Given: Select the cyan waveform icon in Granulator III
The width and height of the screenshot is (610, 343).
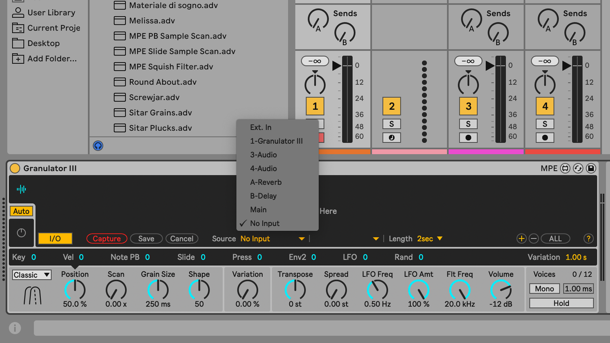Looking at the screenshot, I should [x=20, y=189].
